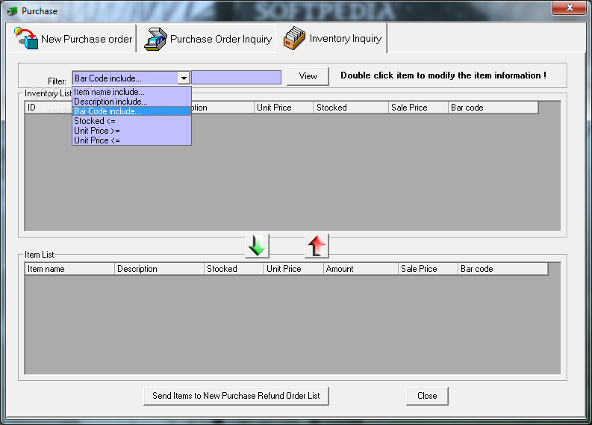Image resolution: width=592 pixels, height=425 pixels.
Task: Click Inventory List Sale Price column header
Action: point(418,108)
